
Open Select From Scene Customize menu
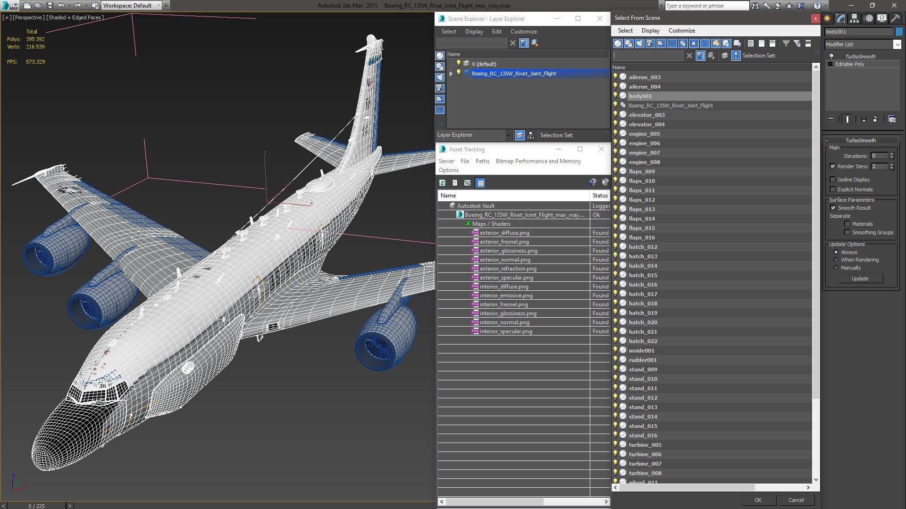[x=681, y=31]
